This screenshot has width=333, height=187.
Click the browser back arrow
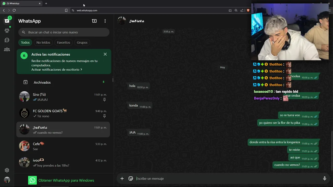4,10
